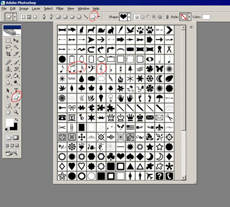The image size is (230, 207).
Task: Pick the club card suit shape
Action: 111,156
